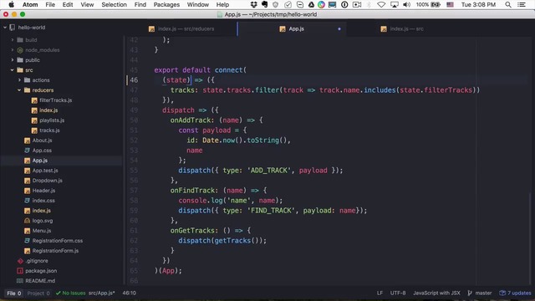
Task: Click src/App.js* path in status bar
Action: click(102, 293)
